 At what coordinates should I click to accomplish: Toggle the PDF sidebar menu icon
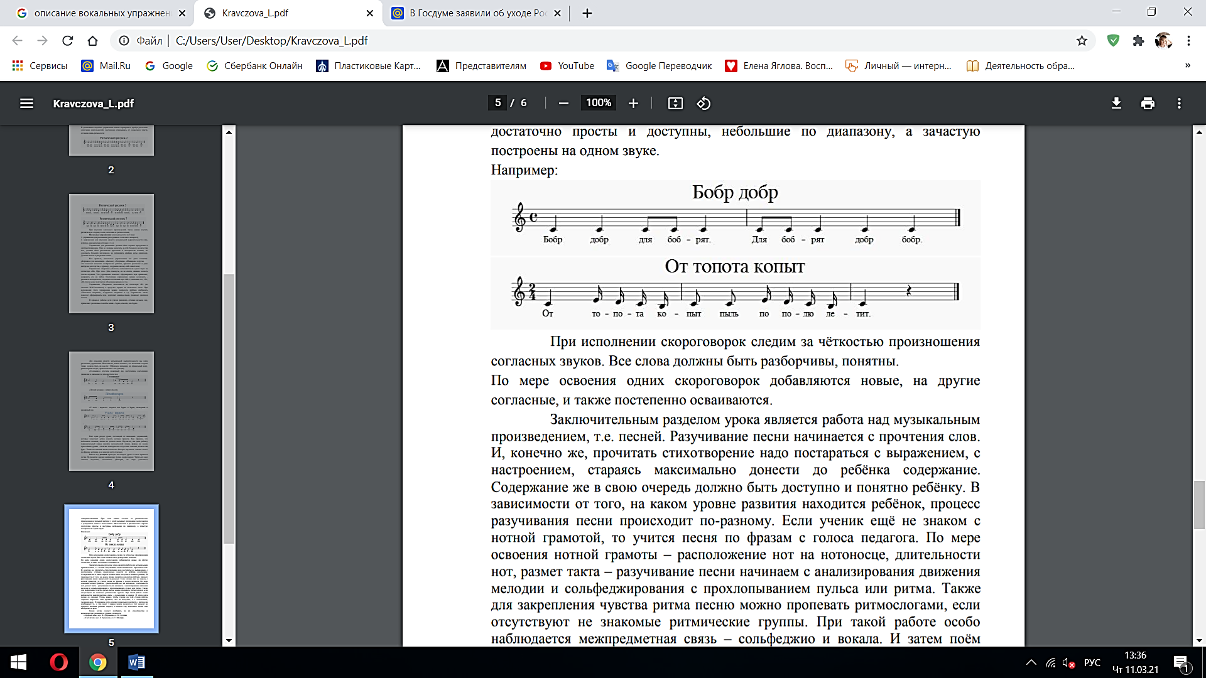tap(26, 104)
